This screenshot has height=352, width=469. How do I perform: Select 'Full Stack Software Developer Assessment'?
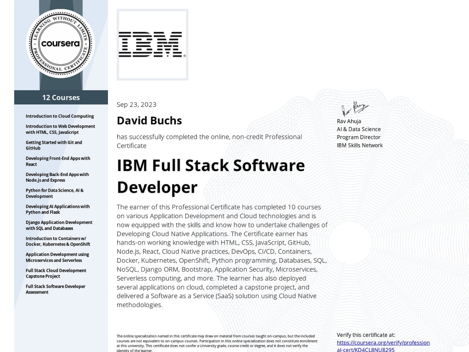[x=56, y=289]
